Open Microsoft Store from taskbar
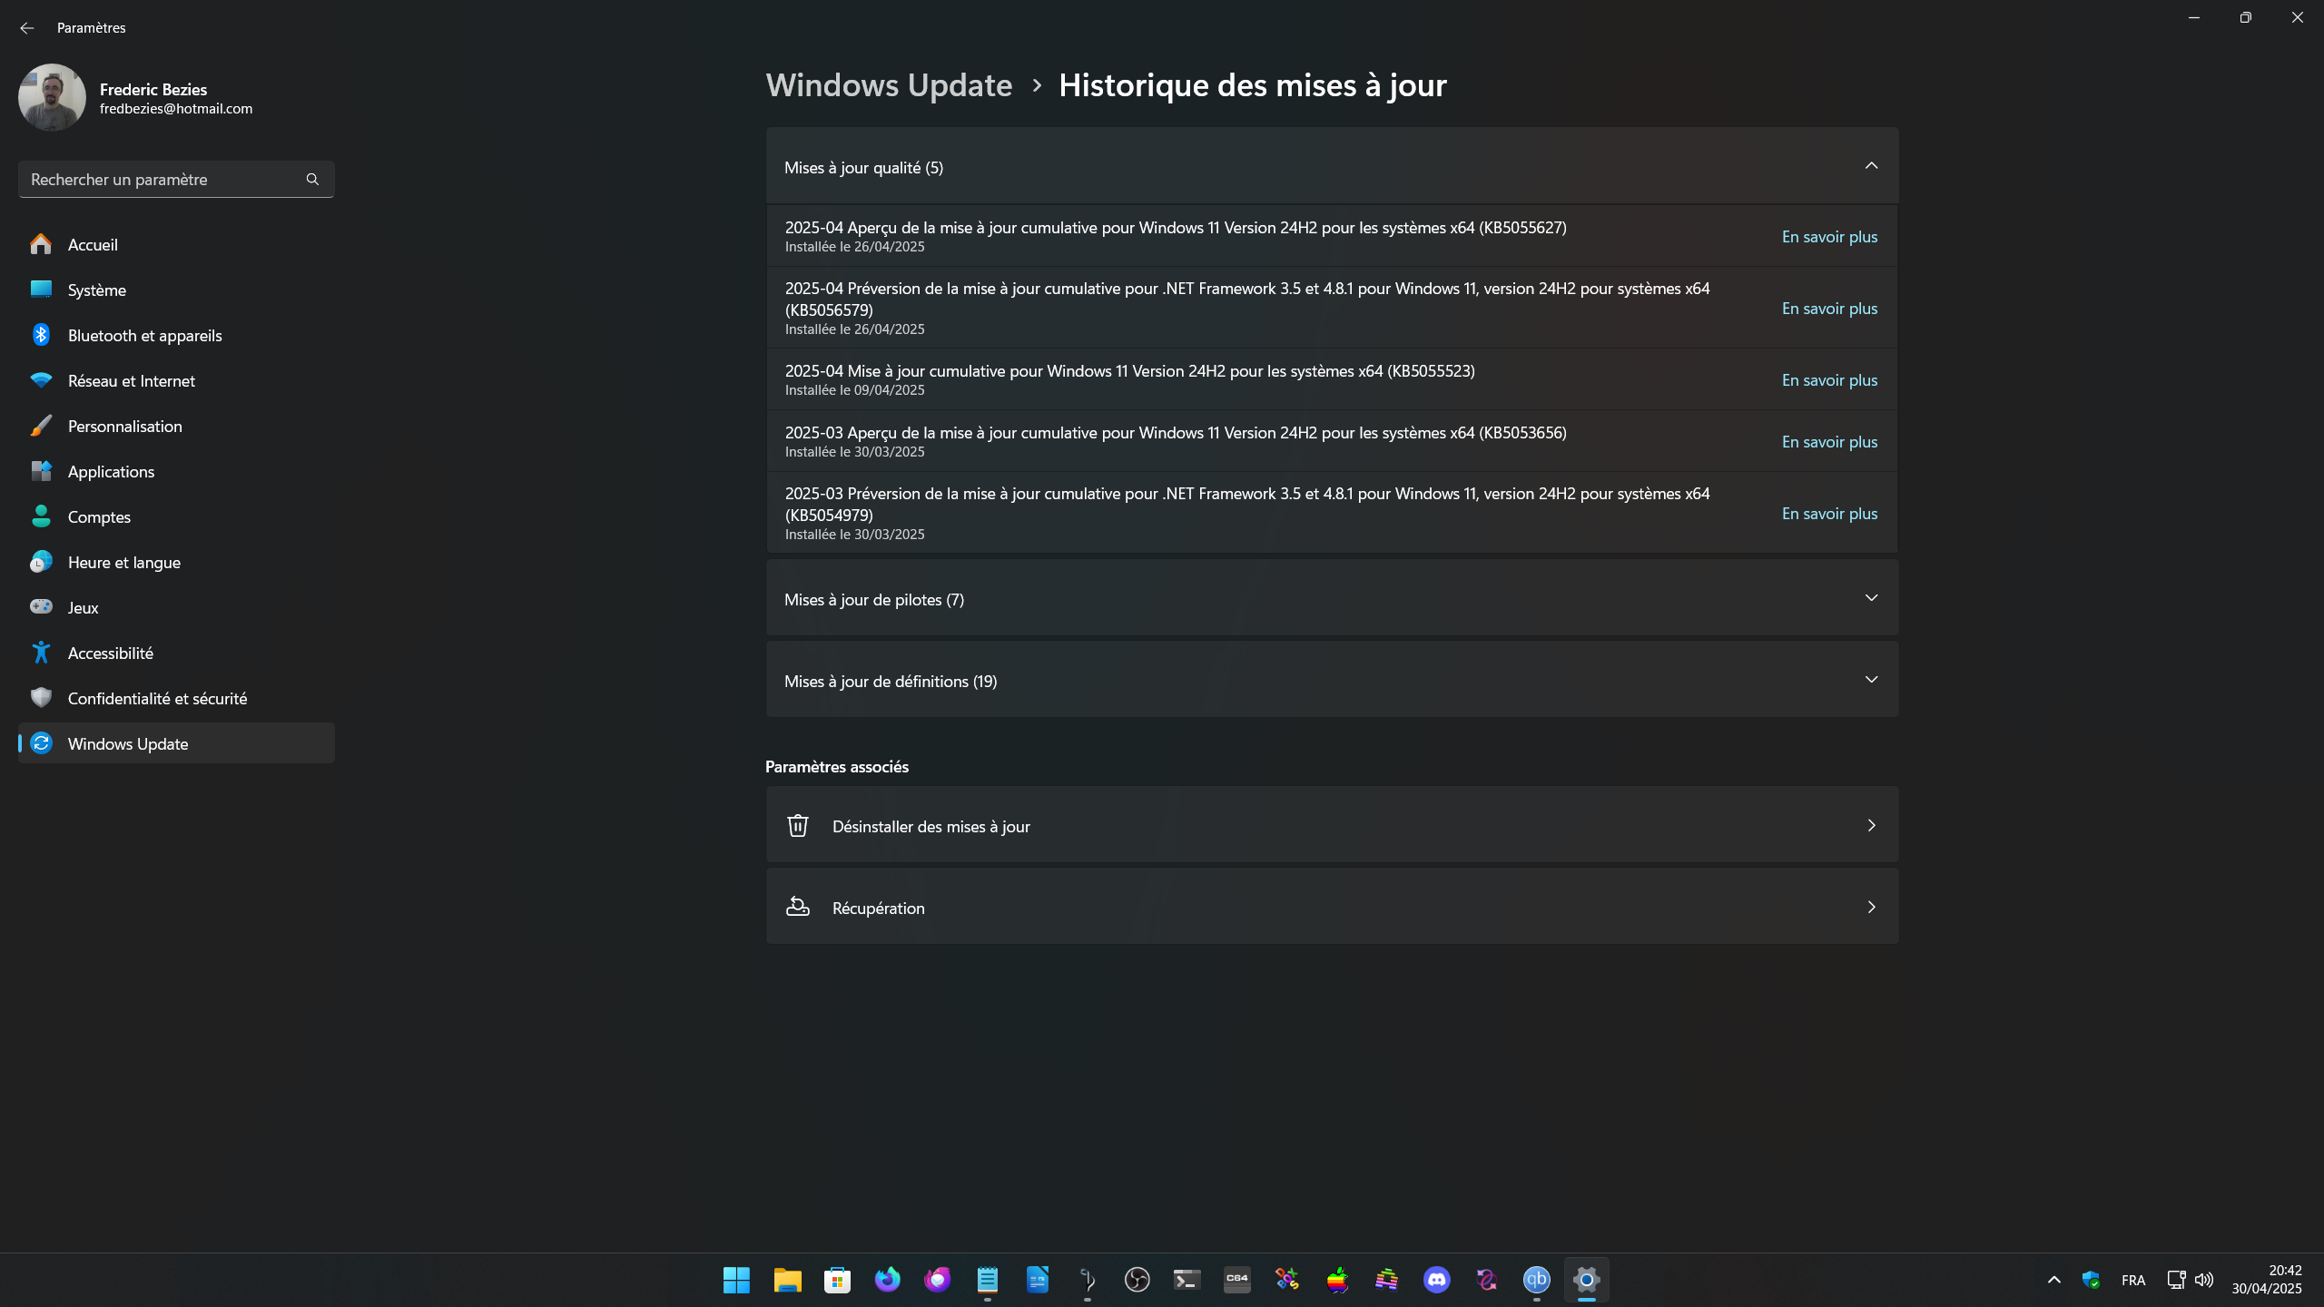 point(837,1280)
